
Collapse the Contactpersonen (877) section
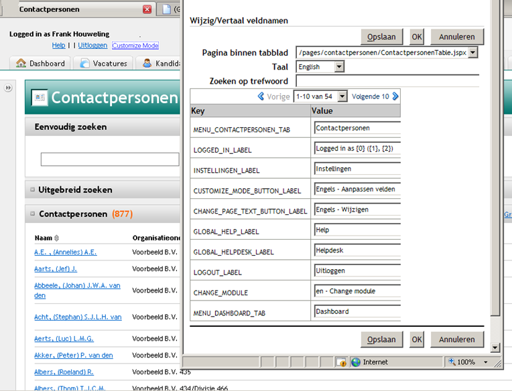(32, 214)
